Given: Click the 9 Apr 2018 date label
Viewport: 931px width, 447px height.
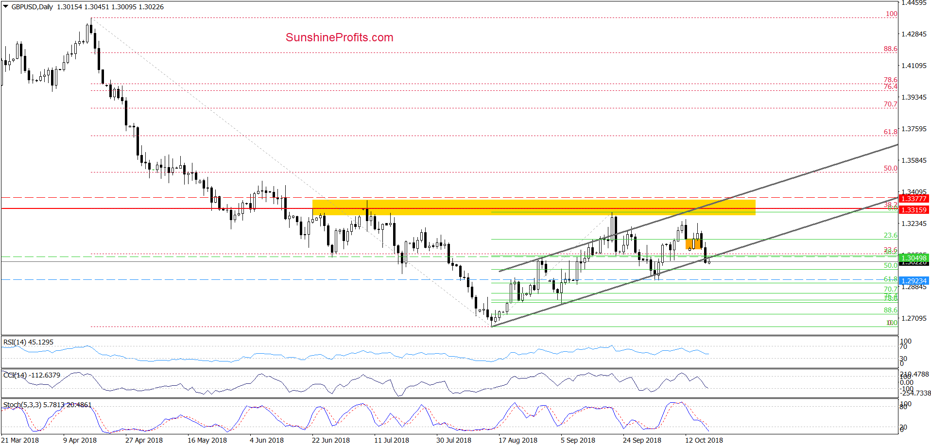Looking at the screenshot, I should click(80, 440).
